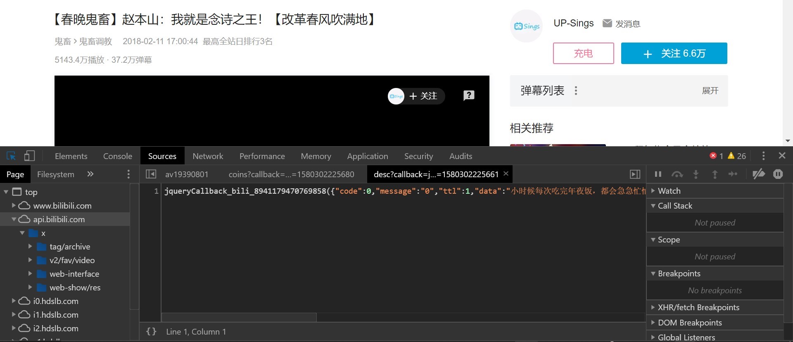Select i1.hdslb.com in the tree

pos(56,314)
